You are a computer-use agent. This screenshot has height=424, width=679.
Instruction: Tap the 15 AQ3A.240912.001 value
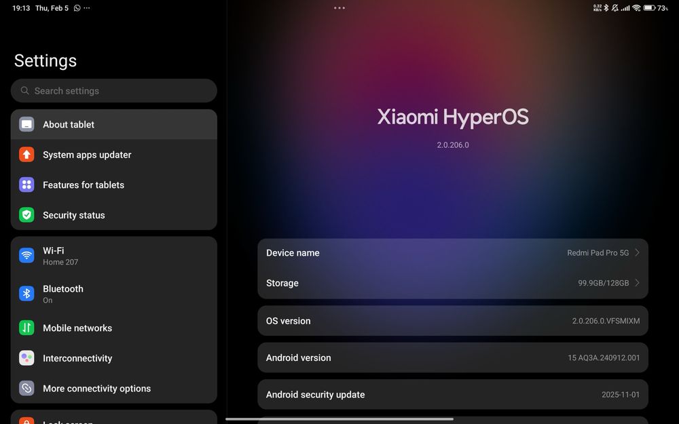604,358
